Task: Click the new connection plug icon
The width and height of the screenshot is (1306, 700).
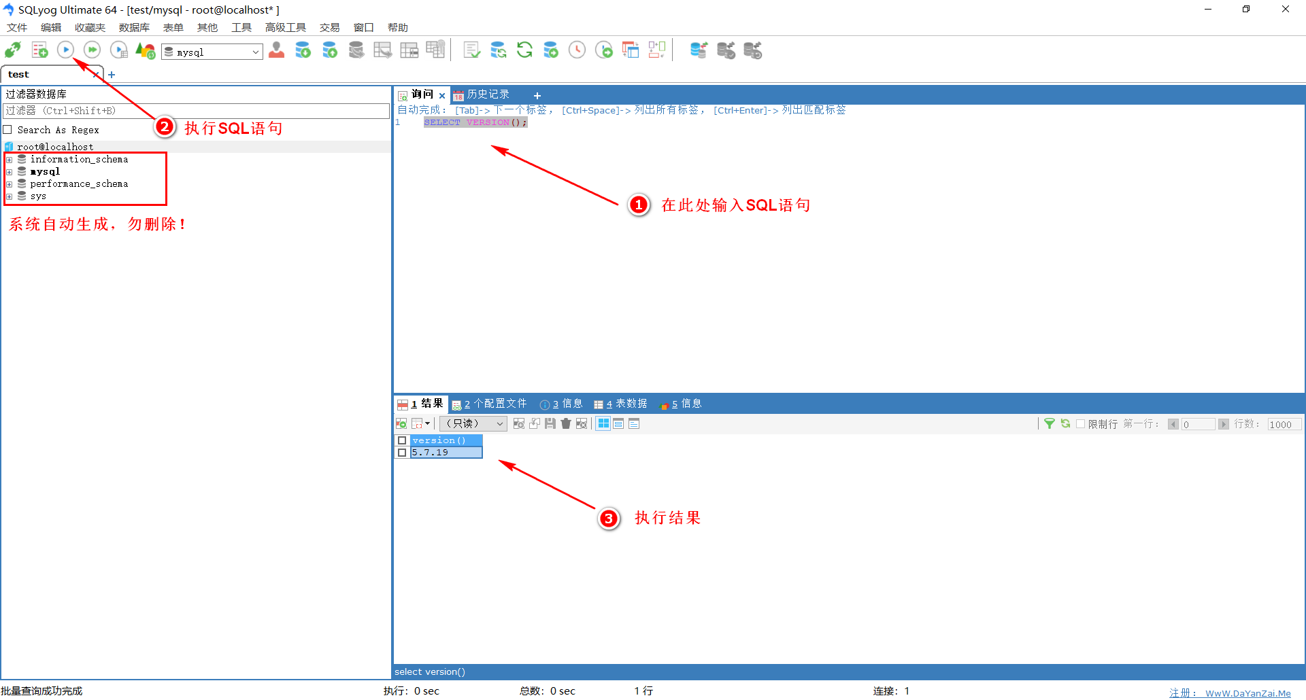Action: (x=13, y=50)
